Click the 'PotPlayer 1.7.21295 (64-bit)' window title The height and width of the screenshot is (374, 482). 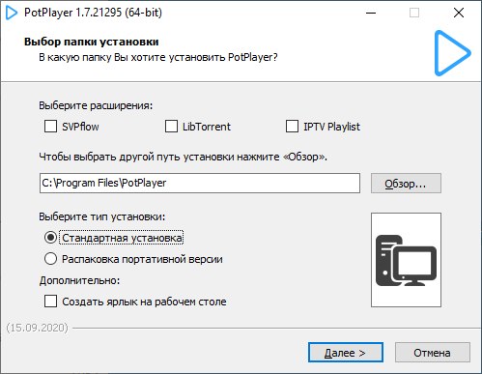[93, 13]
